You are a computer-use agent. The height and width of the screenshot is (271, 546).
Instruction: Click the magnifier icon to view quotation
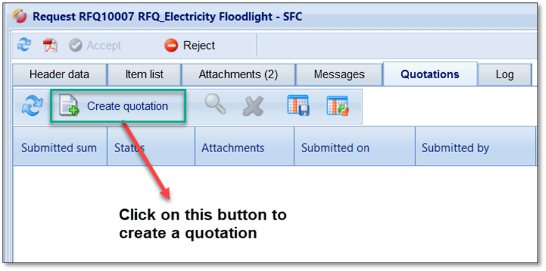point(215,106)
